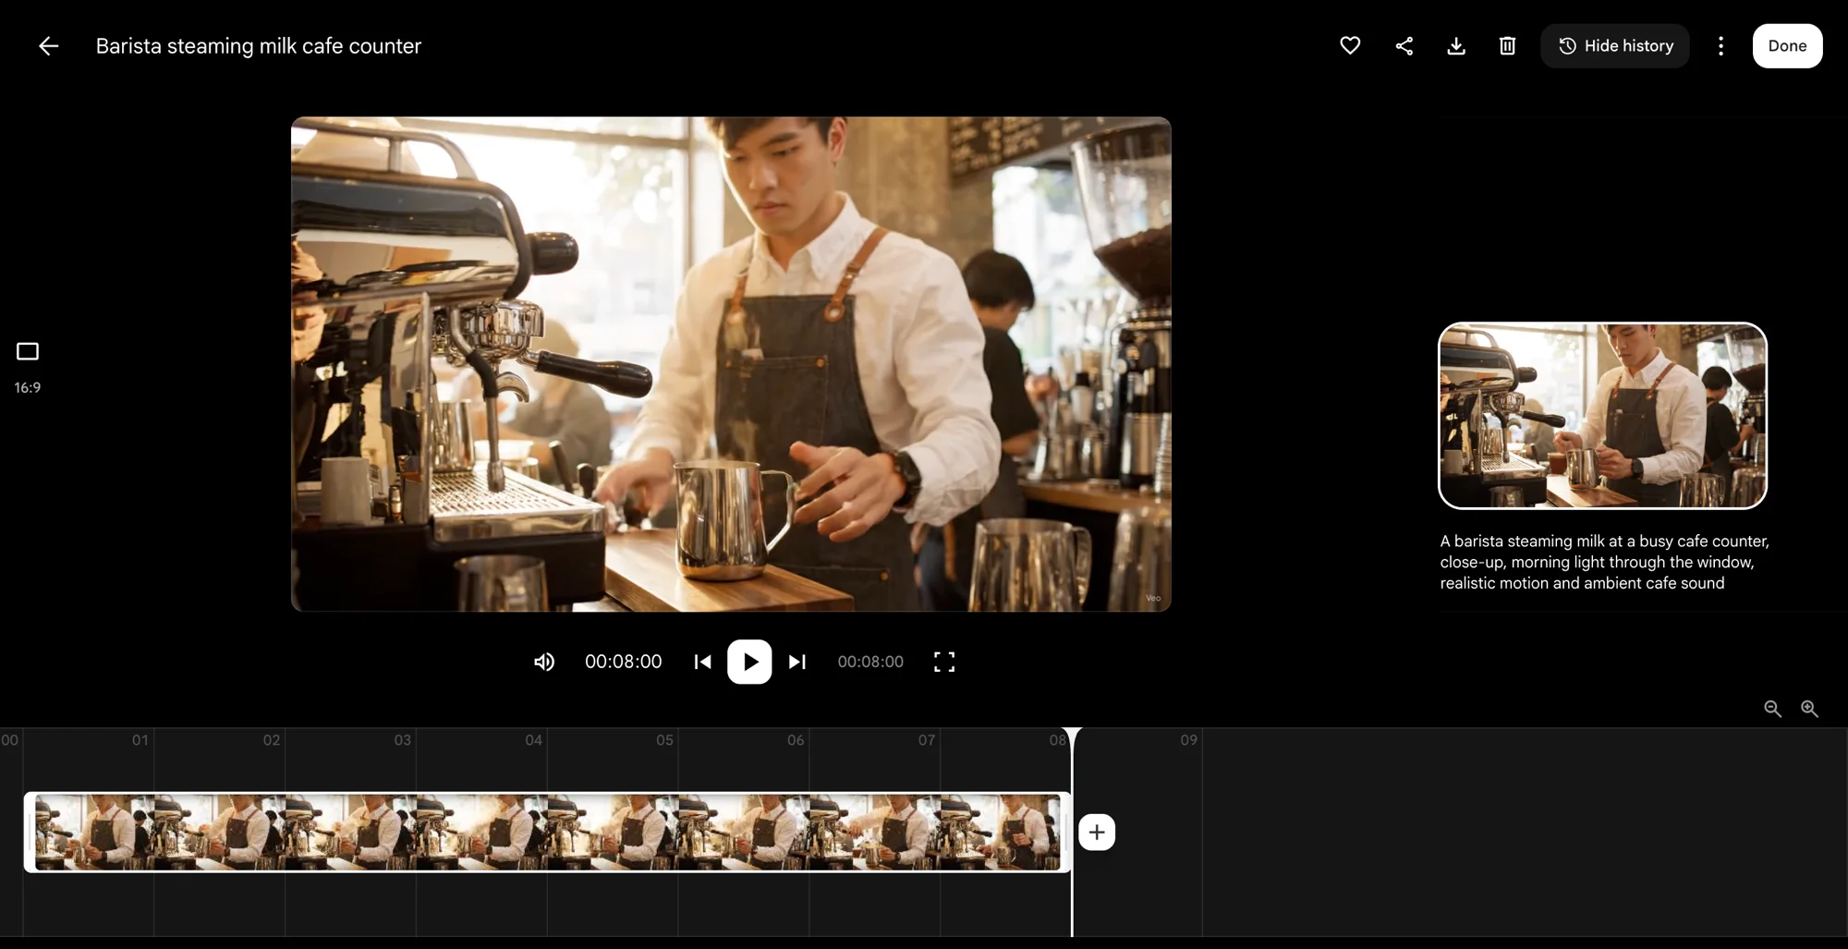The image size is (1848, 949).
Task: Favorite the video with the heart icon
Action: click(1350, 45)
